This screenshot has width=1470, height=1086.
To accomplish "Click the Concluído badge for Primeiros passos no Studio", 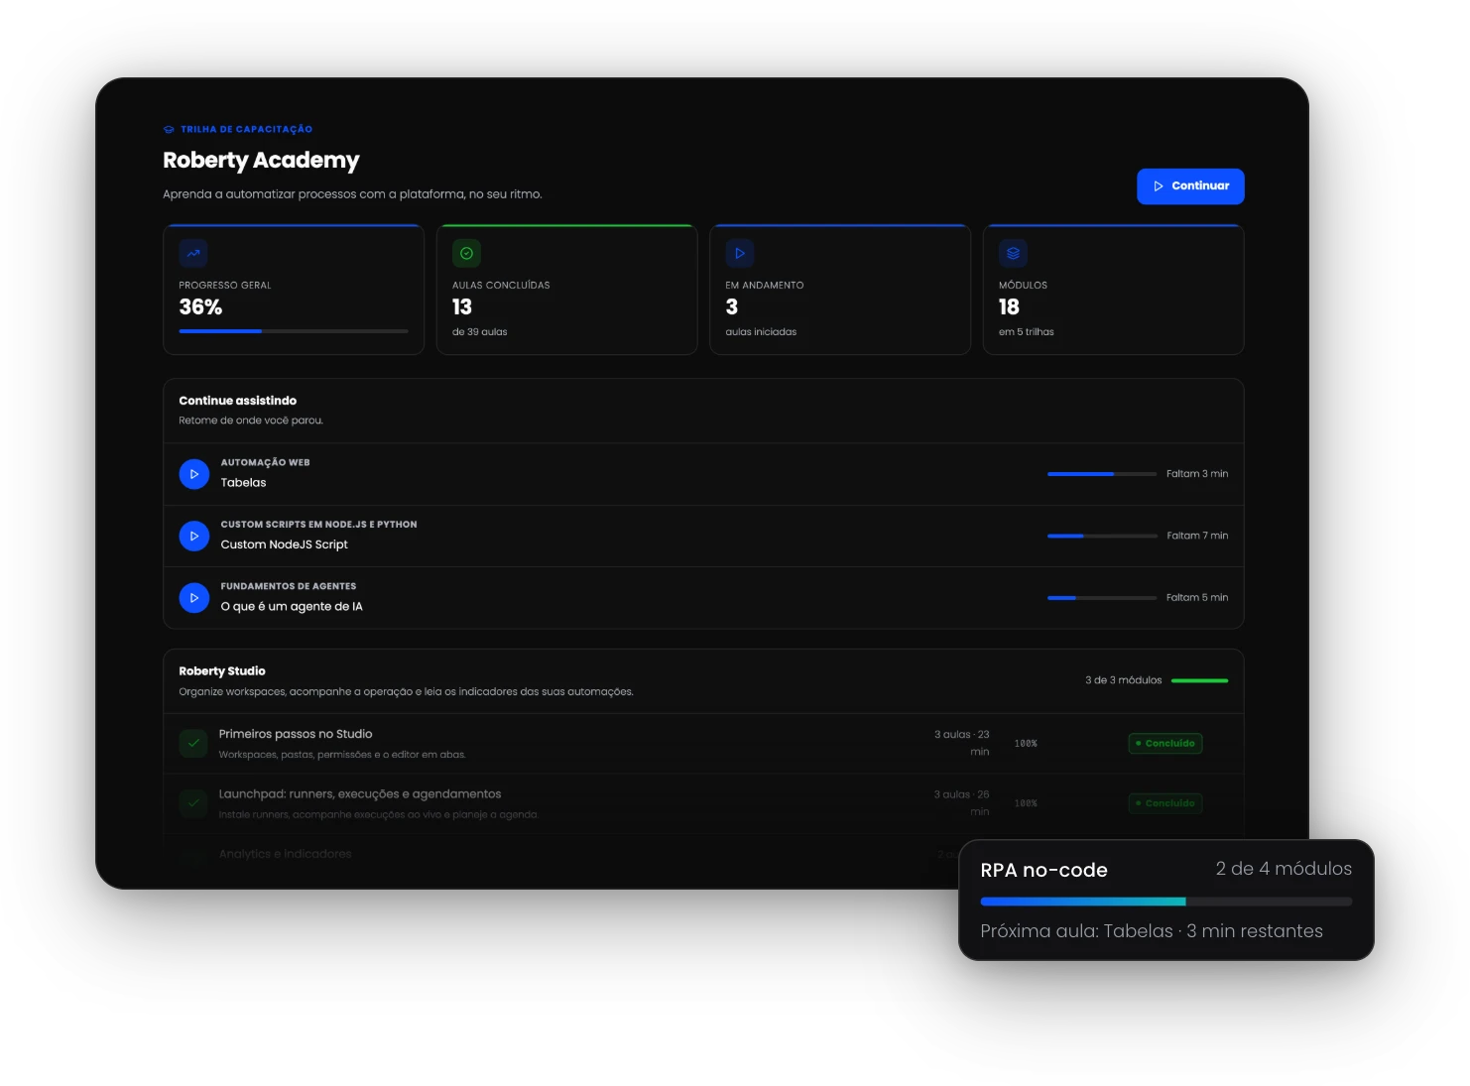I will [1165, 744].
